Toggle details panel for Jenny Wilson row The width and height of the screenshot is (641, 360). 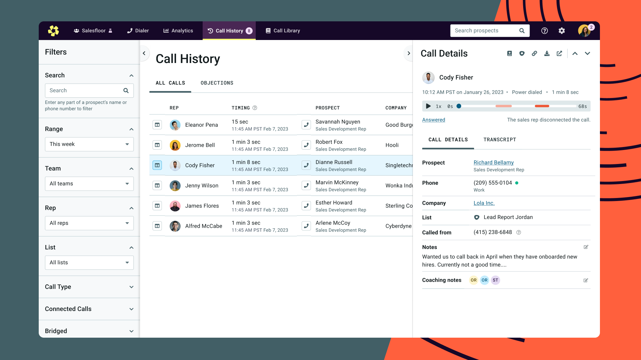[x=157, y=185]
